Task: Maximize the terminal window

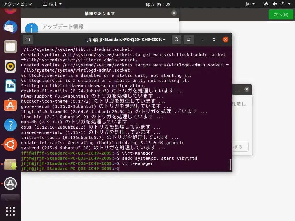Action: (214, 39)
